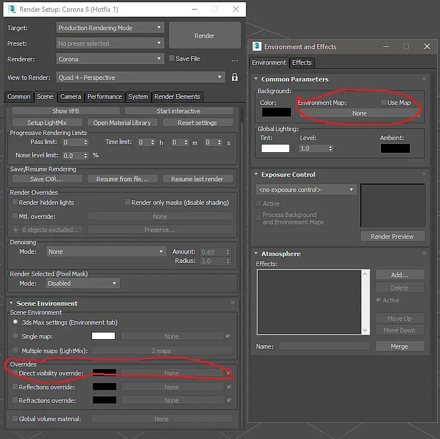Switch to the System tab
The height and width of the screenshot is (439, 440).
138,97
